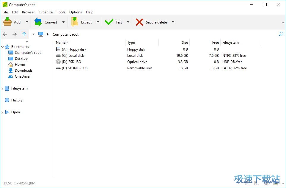The image size is (286, 188).
Task: Go back with the left arrow
Action: 5,34
